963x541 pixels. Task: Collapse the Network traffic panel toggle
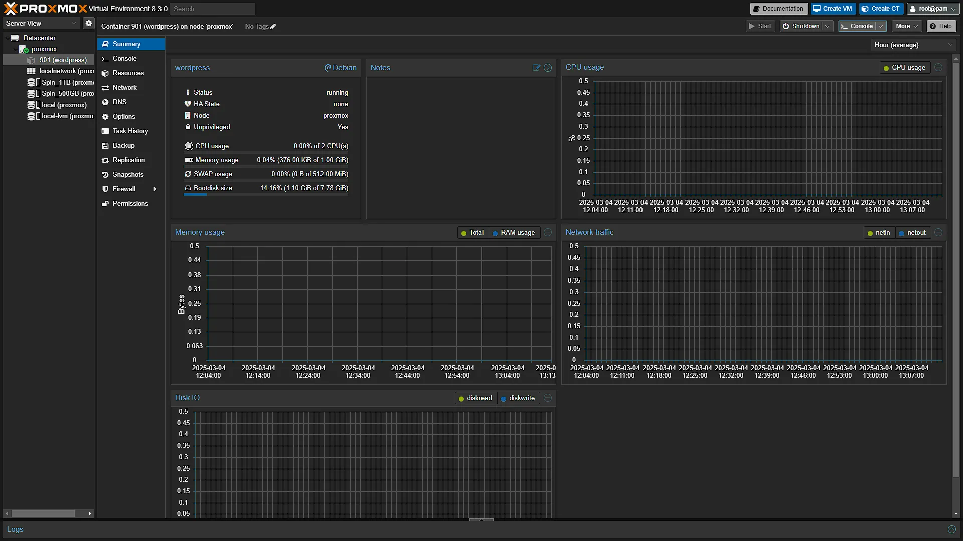tap(938, 232)
